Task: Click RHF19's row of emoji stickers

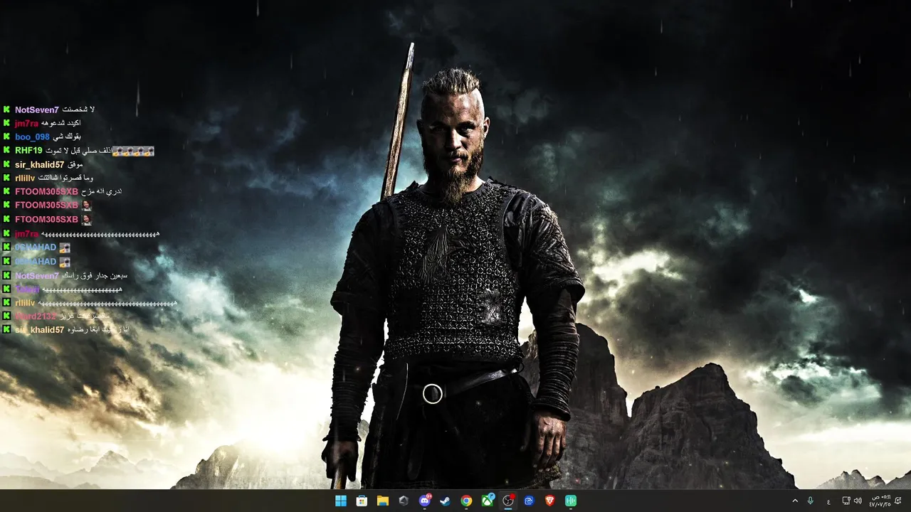Action: coord(133,151)
